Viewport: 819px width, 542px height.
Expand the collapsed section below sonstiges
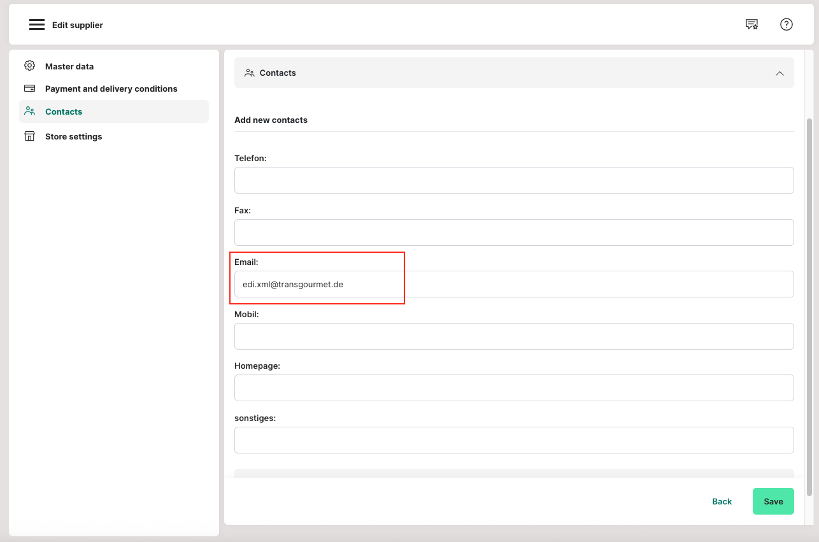pyautogui.click(x=513, y=473)
